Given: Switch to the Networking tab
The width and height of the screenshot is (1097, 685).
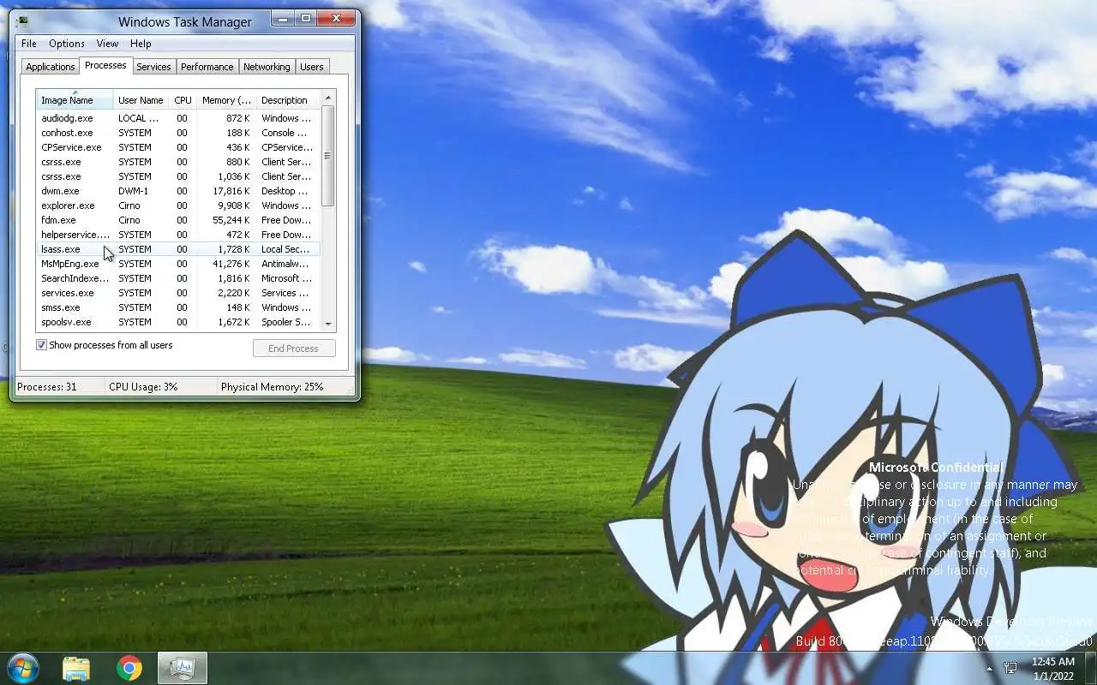Looking at the screenshot, I should point(267,67).
